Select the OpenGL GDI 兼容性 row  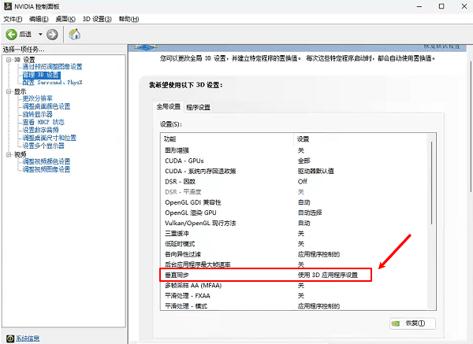[295, 202]
